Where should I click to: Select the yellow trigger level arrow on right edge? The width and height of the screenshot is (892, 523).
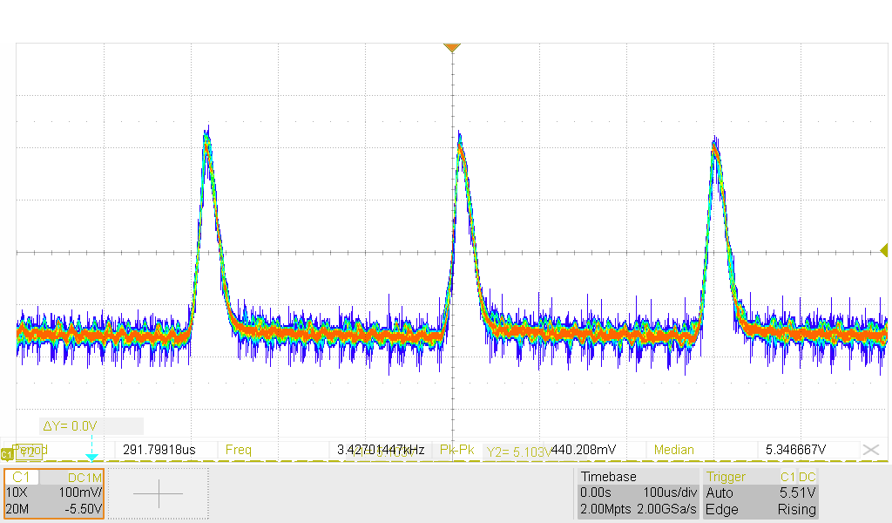tap(884, 251)
